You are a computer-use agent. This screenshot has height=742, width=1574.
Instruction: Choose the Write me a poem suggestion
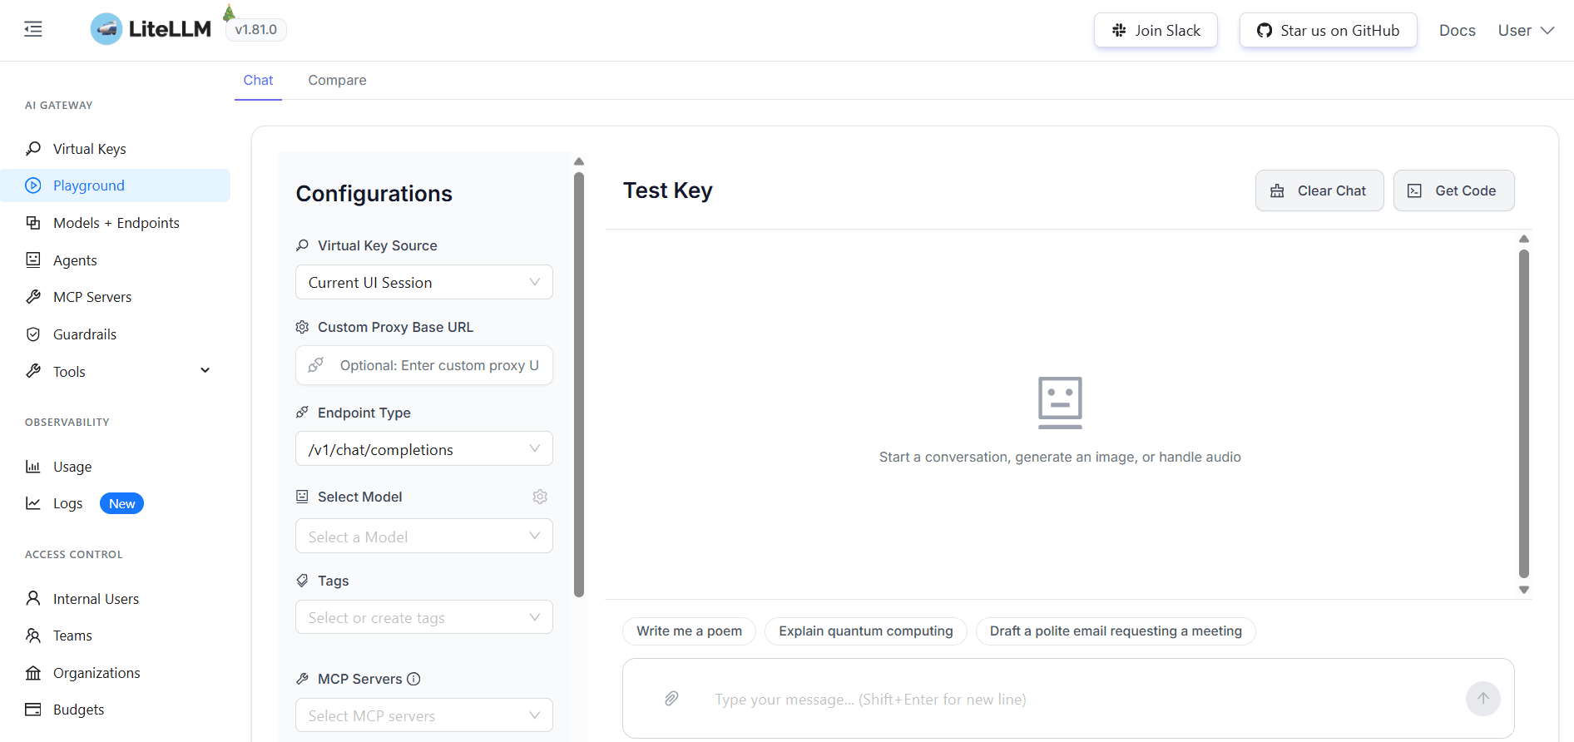point(689,631)
